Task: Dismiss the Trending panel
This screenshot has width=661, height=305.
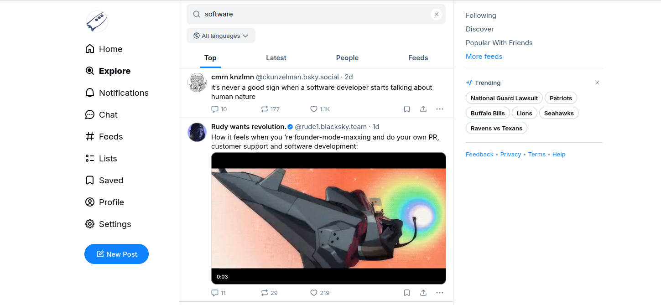Action: coord(597,83)
